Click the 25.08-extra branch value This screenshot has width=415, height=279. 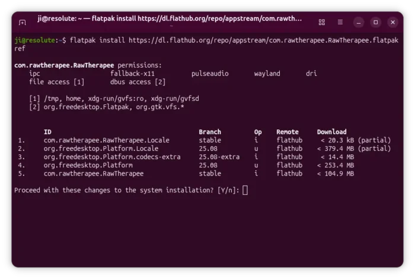point(219,157)
